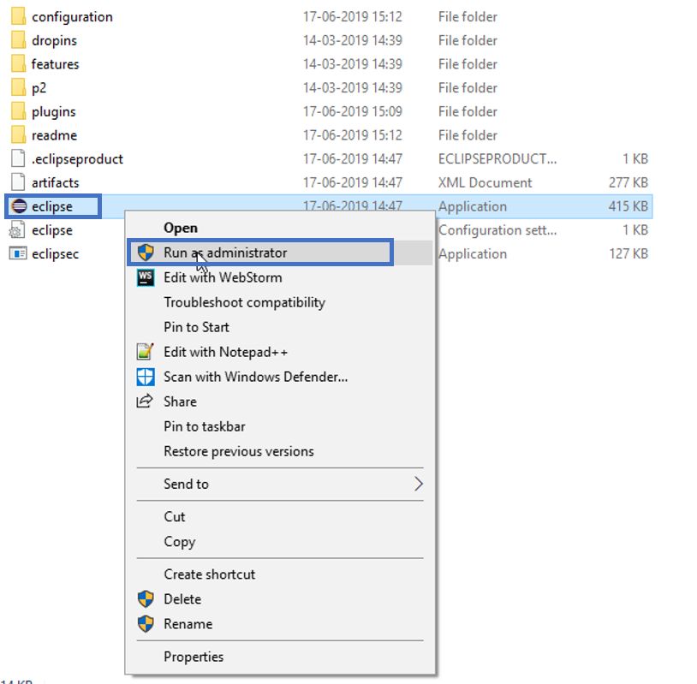Choose Cut from the context menu

(280, 517)
